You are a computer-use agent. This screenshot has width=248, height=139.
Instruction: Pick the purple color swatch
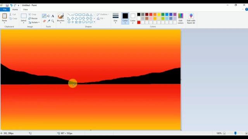click(175, 15)
